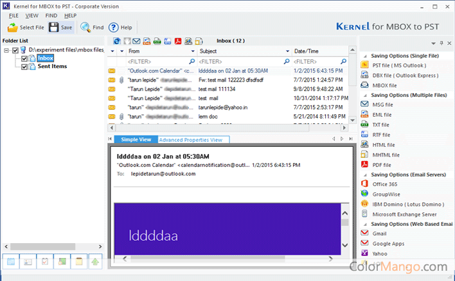Open the tasks checklist icon at bottom
The image size is (455, 281).
tap(46, 261)
